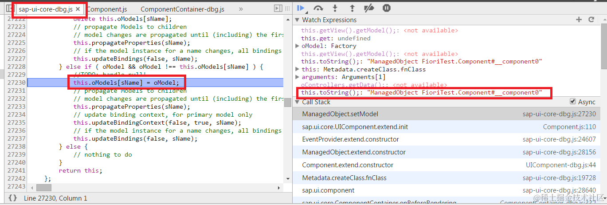The image size is (607, 205).
Task: Step out of current function
Action: 352,8
